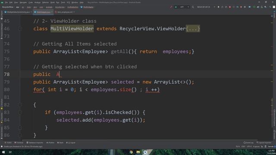276x155 pixels.
Task: Open the Favorites side panel
Action: click(2, 118)
